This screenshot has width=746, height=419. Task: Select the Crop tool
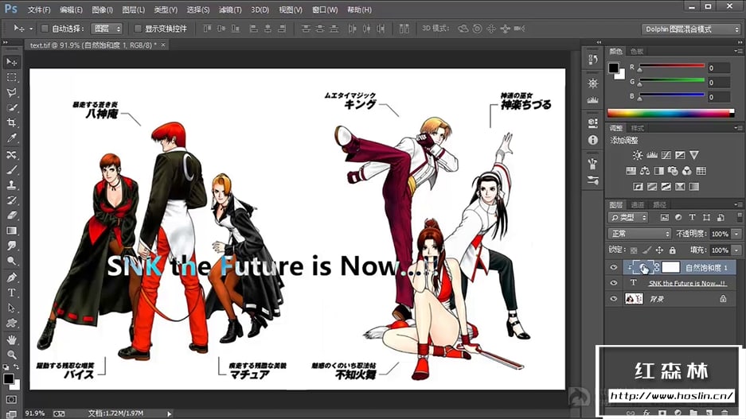coord(11,122)
